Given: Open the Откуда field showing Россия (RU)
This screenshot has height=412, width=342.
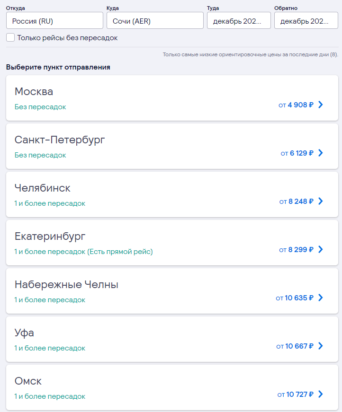Looking at the screenshot, I should [54, 20].
